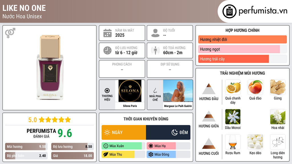Image resolution: width=292 pixels, height=164 pixels.
Task: Click the unisex gender symbol icon
Action: click(10, 33)
